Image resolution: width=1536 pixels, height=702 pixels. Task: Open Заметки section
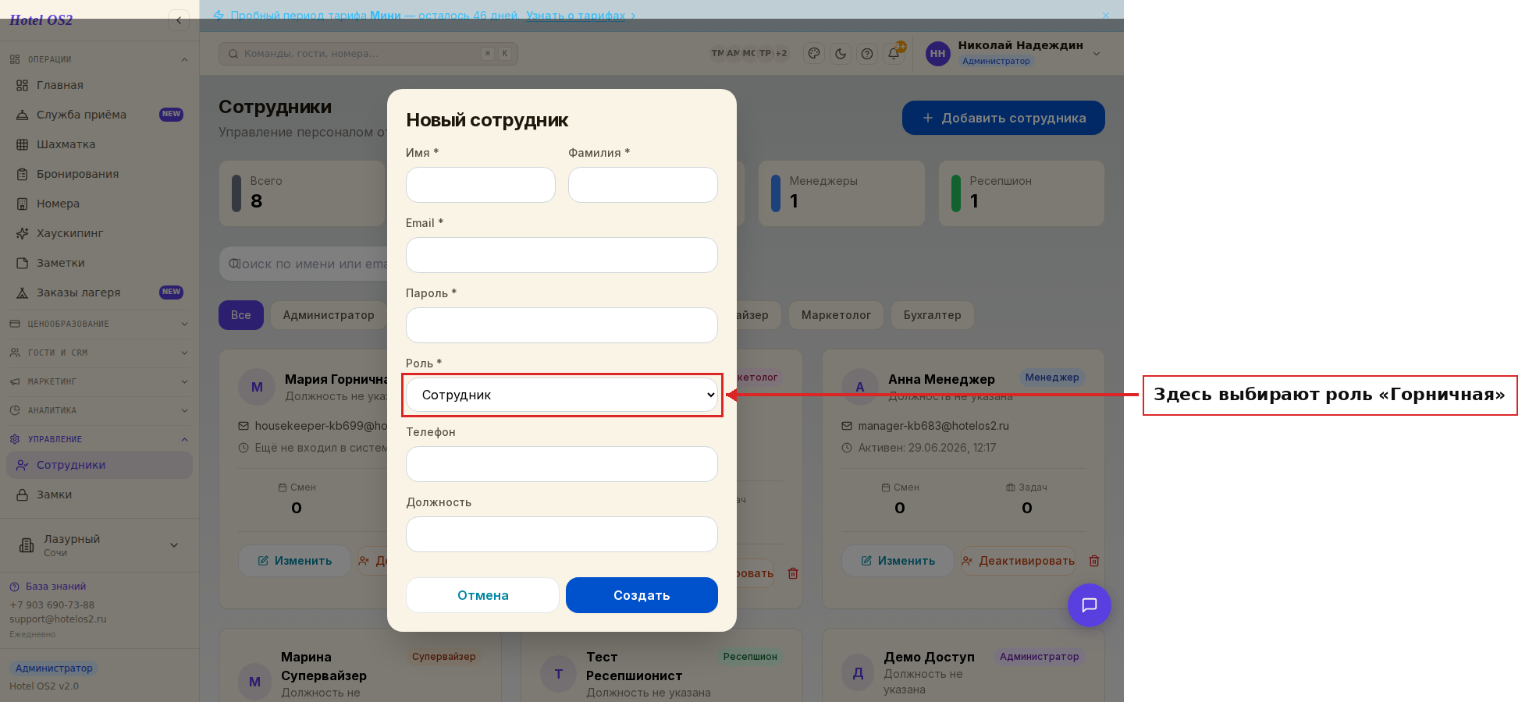click(99, 263)
